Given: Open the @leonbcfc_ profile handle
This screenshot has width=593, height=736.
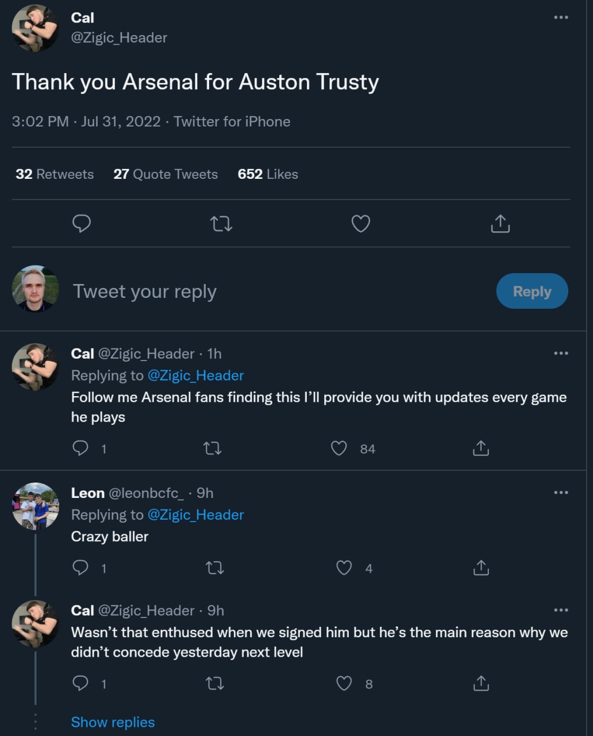Looking at the screenshot, I should pos(146,493).
